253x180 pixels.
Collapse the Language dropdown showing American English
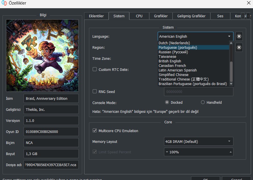click(x=195, y=36)
